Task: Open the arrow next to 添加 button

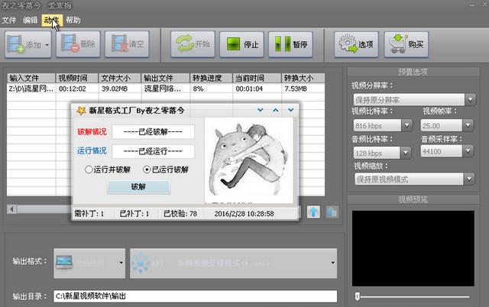Action: tap(47, 45)
